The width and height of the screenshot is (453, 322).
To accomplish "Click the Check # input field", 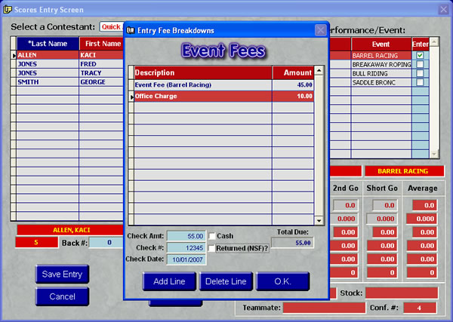I will tap(185, 247).
